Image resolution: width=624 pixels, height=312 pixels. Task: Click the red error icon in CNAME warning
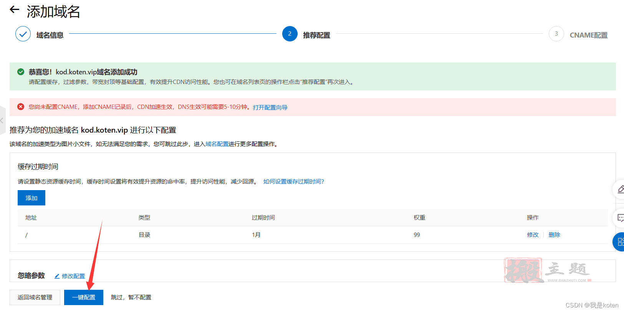point(21,107)
